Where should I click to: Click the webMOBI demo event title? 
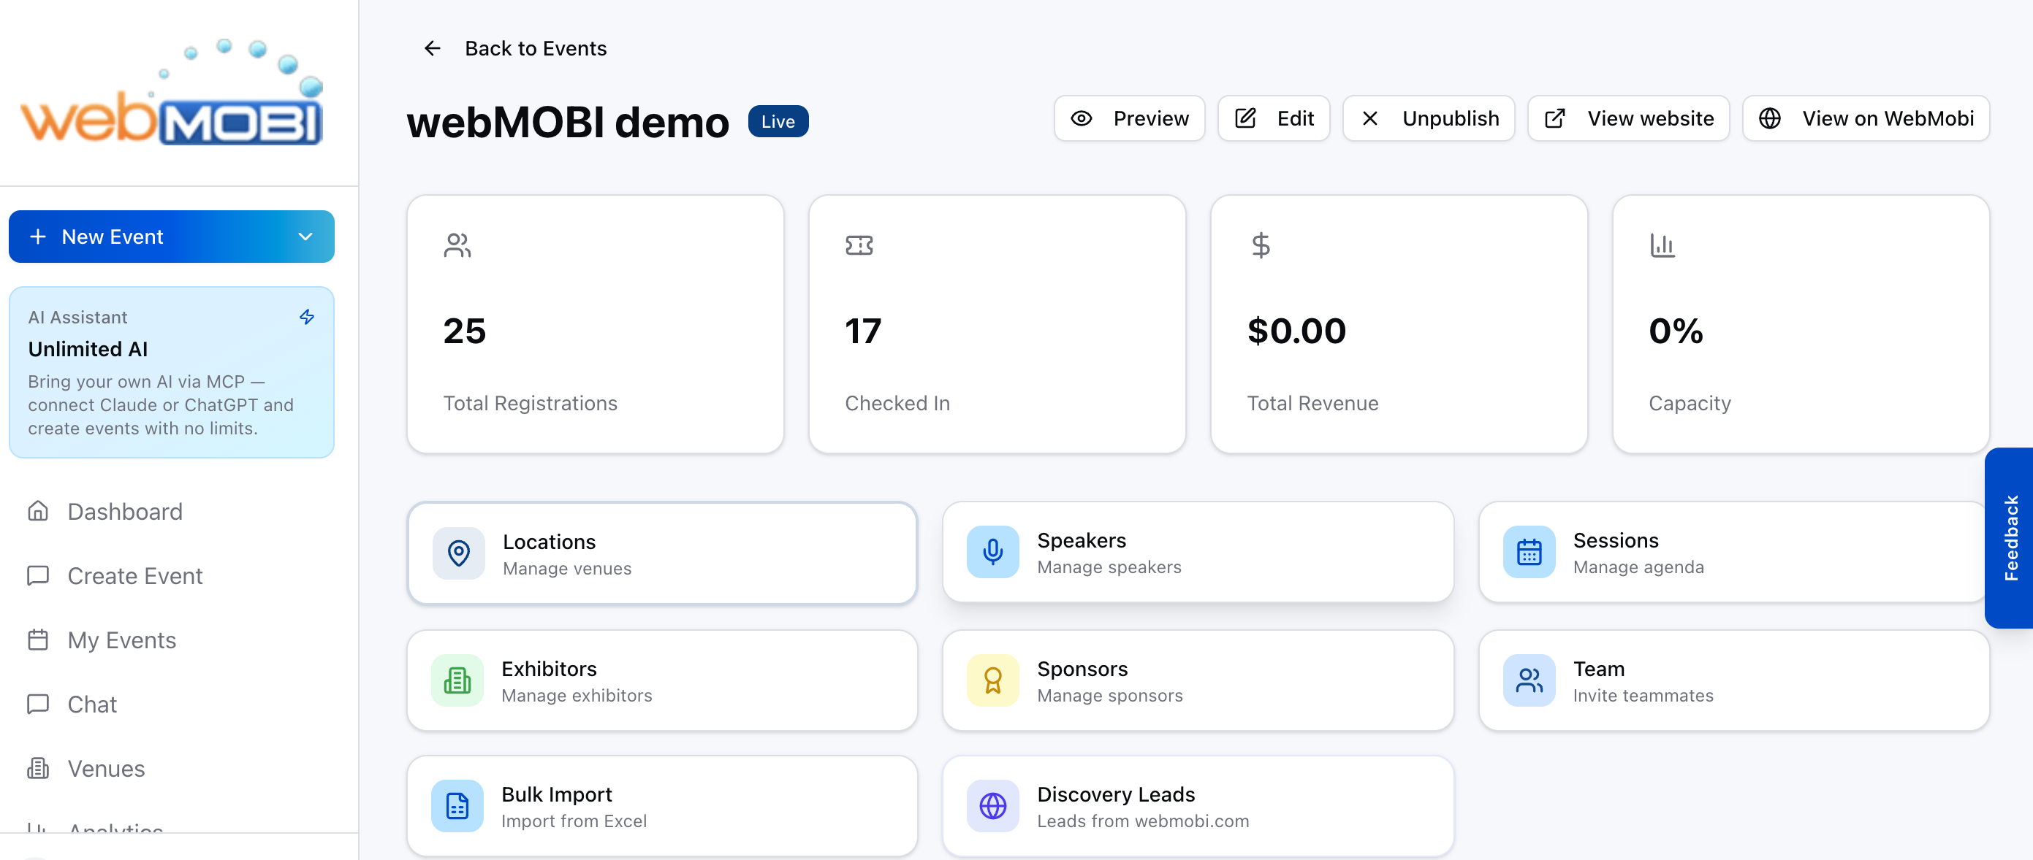[567, 122]
